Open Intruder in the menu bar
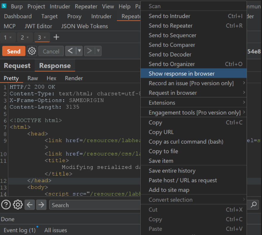The image size is (262, 235). tap(60, 7)
